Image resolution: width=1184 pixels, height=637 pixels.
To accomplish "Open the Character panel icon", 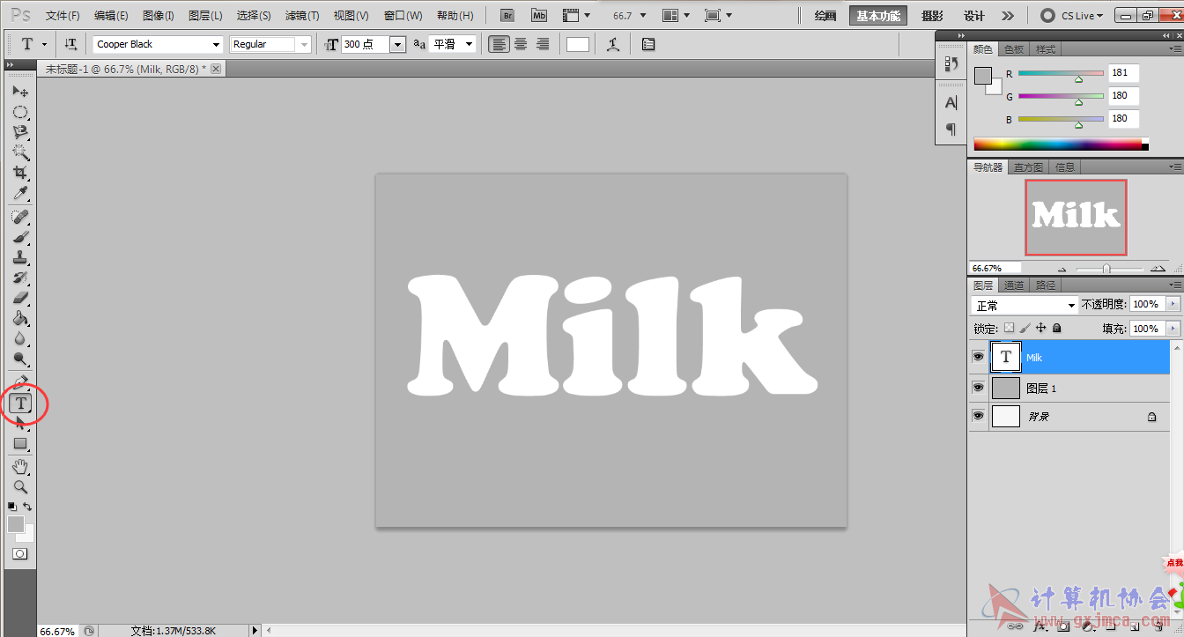I will (951, 103).
